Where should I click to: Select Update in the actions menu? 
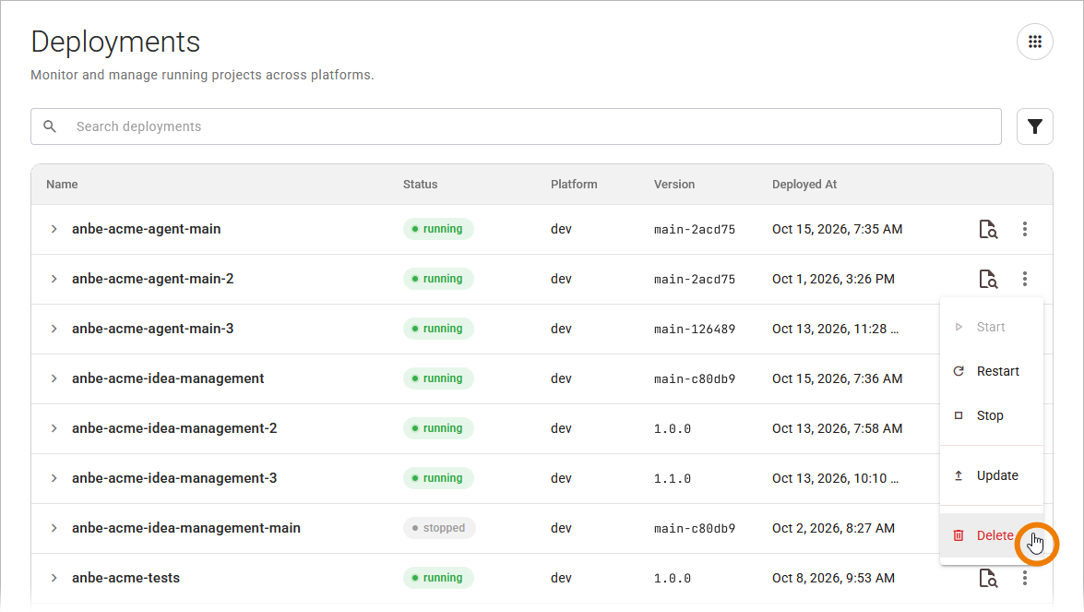[992, 475]
